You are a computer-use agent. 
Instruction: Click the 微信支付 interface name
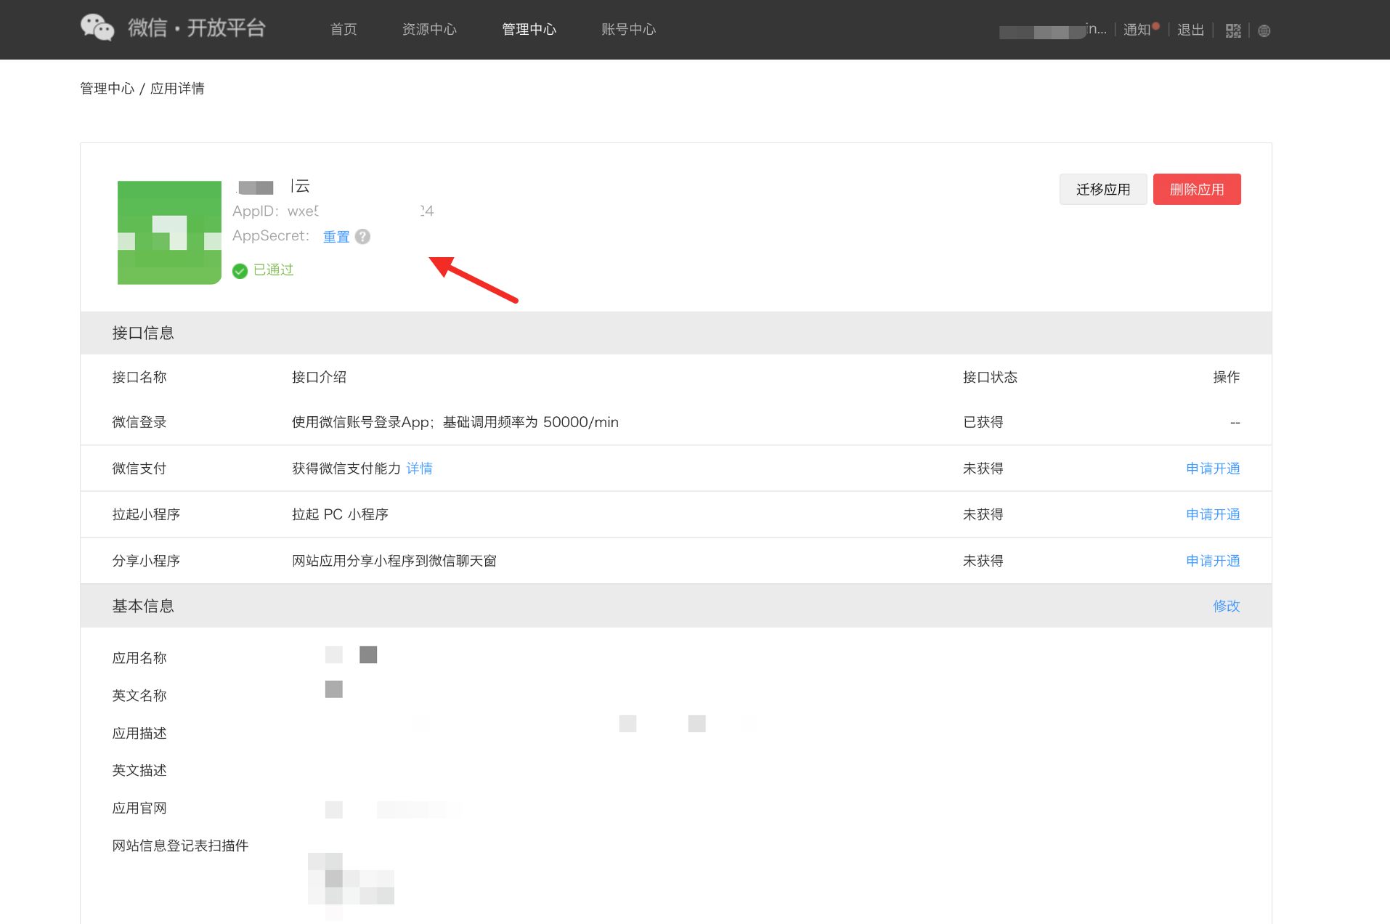click(x=139, y=469)
